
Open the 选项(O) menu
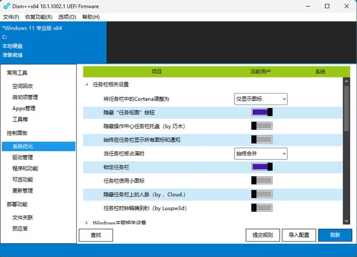[67, 17]
